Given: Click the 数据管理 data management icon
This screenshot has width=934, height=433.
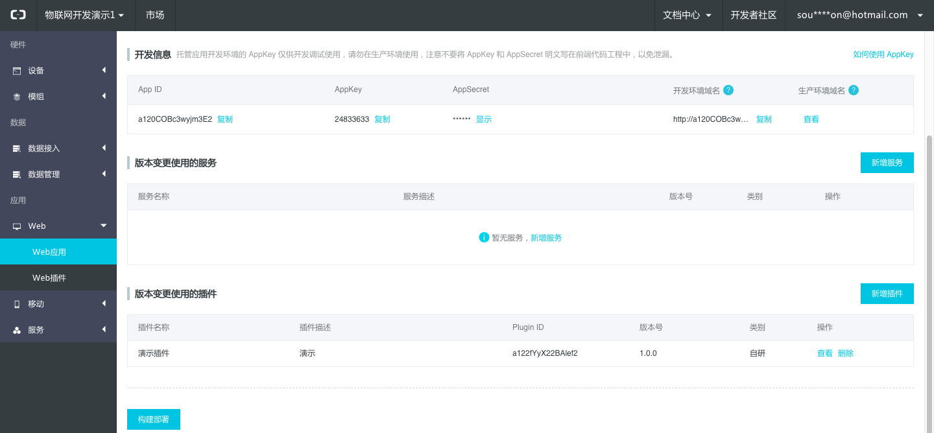Looking at the screenshot, I should point(17,174).
